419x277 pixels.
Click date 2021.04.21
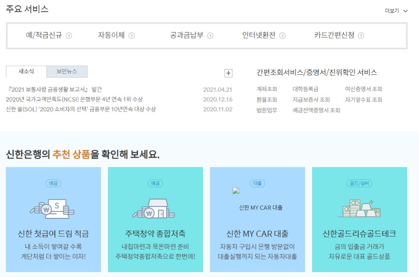[218, 90]
